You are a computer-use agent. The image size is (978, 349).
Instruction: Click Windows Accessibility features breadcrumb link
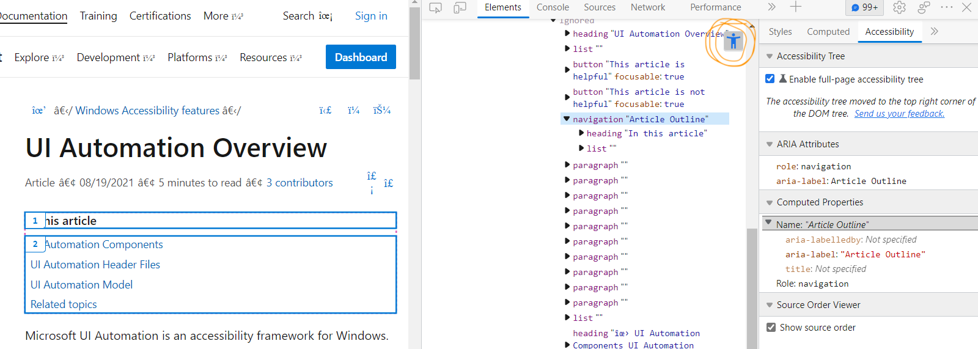(147, 111)
